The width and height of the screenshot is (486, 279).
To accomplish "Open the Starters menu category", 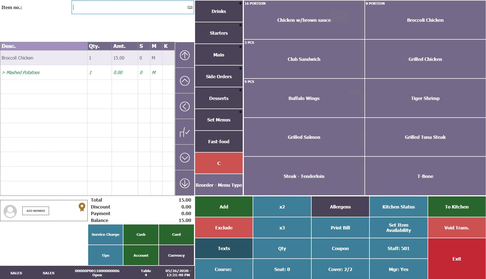I will coord(219,33).
